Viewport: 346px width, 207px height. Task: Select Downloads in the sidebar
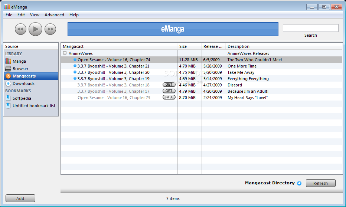pos(23,83)
